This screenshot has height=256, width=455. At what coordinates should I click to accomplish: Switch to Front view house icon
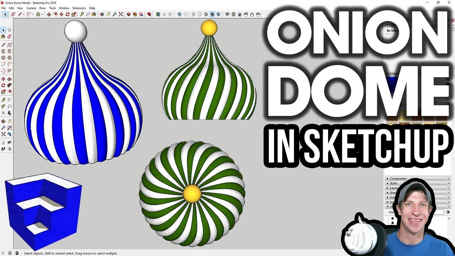click(x=240, y=14)
